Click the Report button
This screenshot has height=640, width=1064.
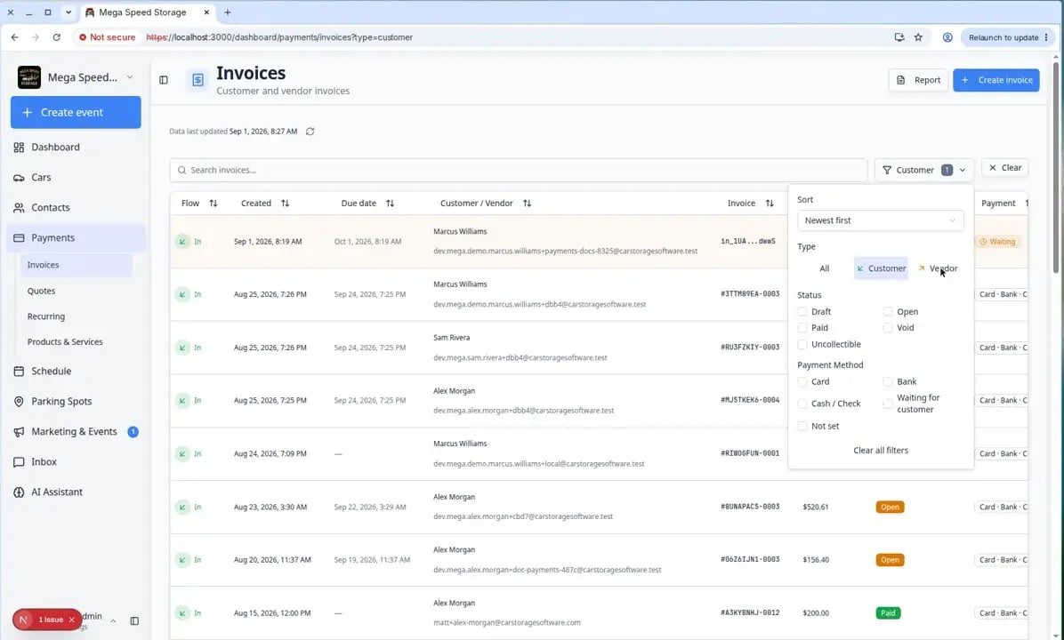pos(917,80)
